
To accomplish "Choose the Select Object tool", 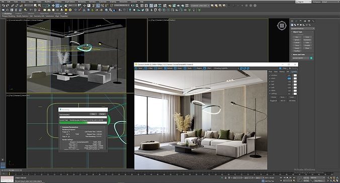I will 35,6.
